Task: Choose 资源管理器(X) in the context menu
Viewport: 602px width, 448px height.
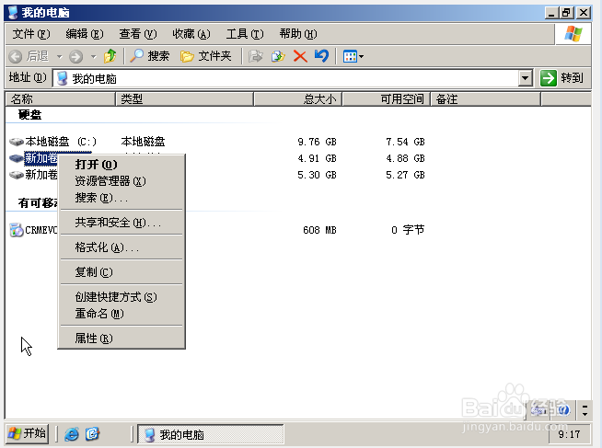Action: click(122, 181)
